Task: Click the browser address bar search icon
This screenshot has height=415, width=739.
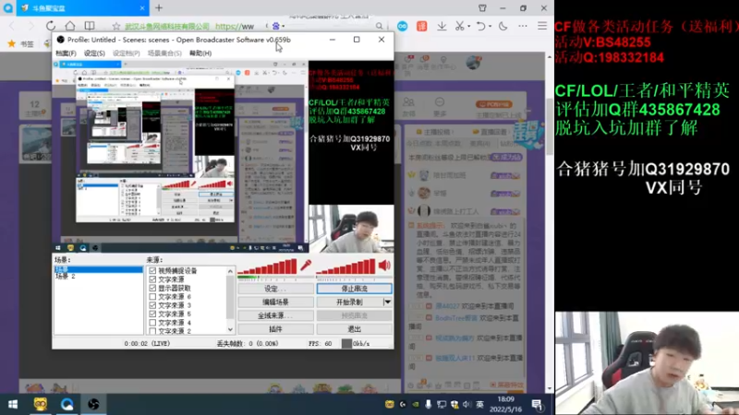Action: pos(380,27)
